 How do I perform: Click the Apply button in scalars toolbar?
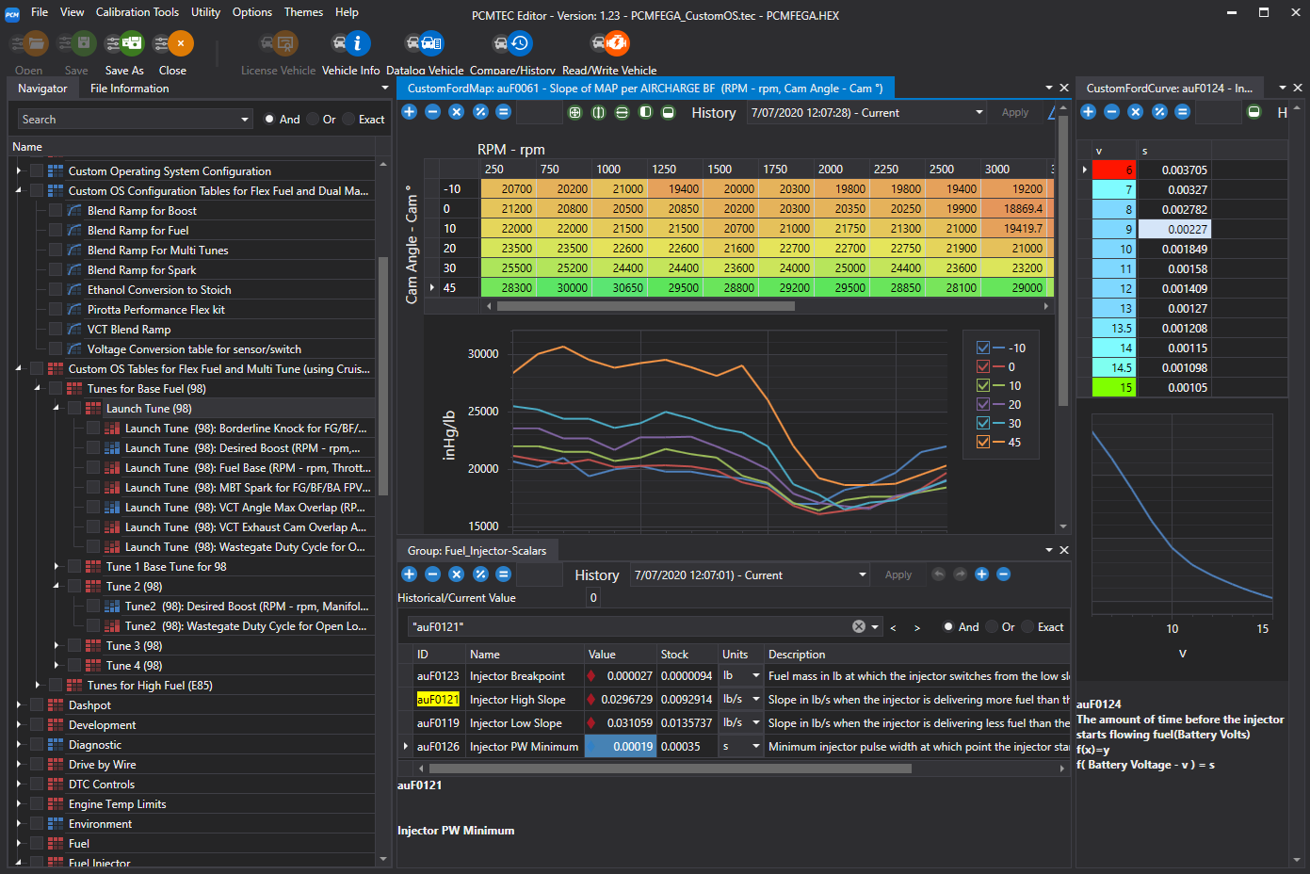pyautogui.click(x=898, y=575)
